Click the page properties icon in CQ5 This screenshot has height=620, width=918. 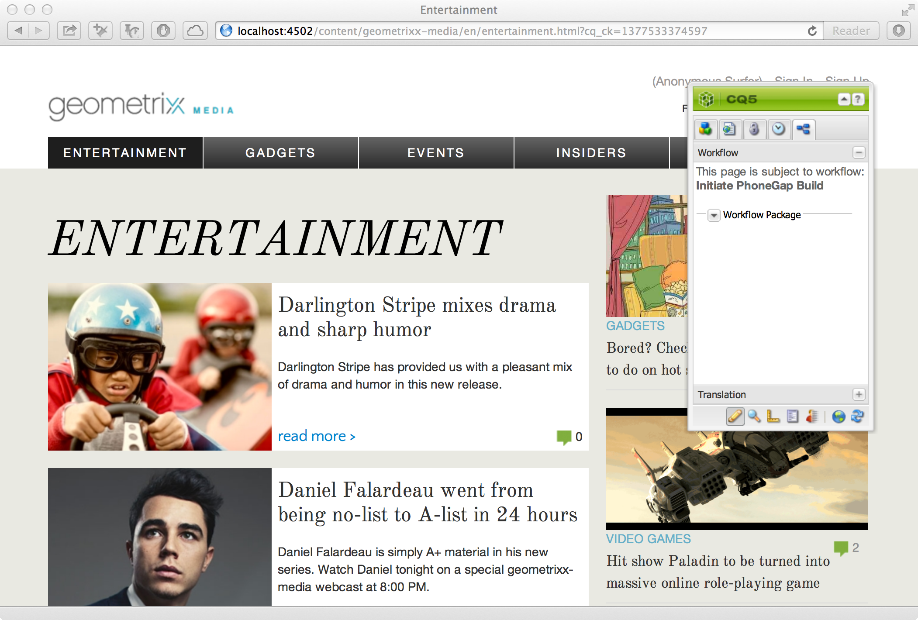pyautogui.click(x=730, y=129)
